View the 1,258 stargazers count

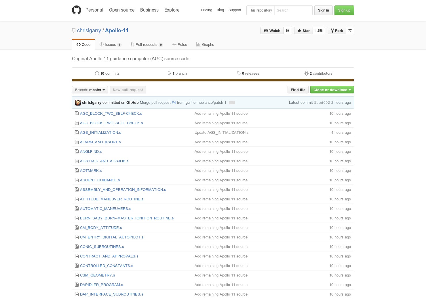(x=319, y=31)
